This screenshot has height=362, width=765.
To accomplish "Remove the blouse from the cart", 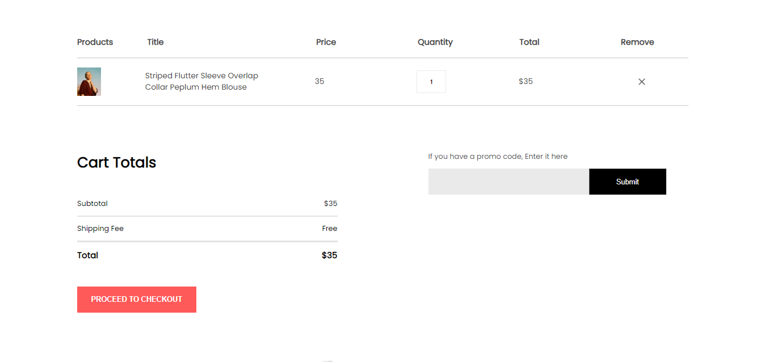I will pyautogui.click(x=642, y=82).
